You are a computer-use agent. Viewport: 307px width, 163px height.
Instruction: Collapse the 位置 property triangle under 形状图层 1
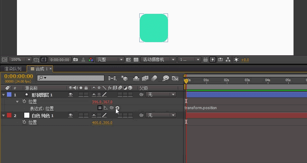(17, 102)
